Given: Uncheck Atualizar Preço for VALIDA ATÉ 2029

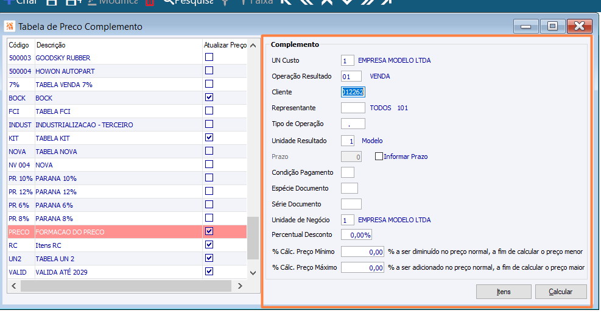Looking at the screenshot, I should click(x=209, y=272).
